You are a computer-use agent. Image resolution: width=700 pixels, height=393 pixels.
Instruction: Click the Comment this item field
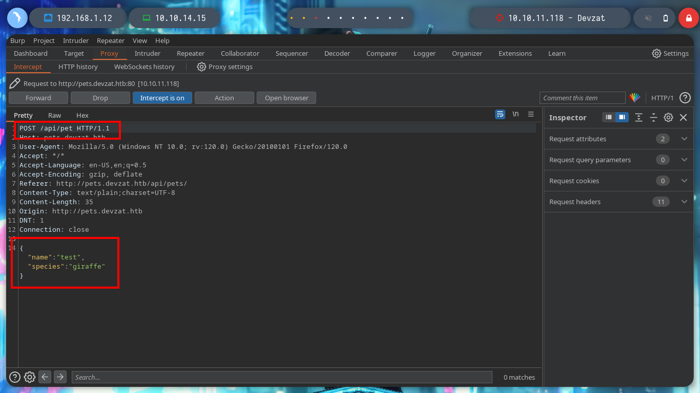(583, 98)
